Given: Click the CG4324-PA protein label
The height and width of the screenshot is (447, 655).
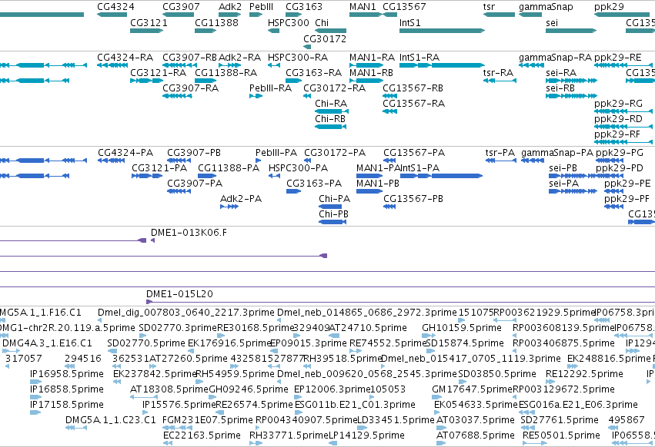Looking at the screenshot, I should pyautogui.click(x=125, y=153).
